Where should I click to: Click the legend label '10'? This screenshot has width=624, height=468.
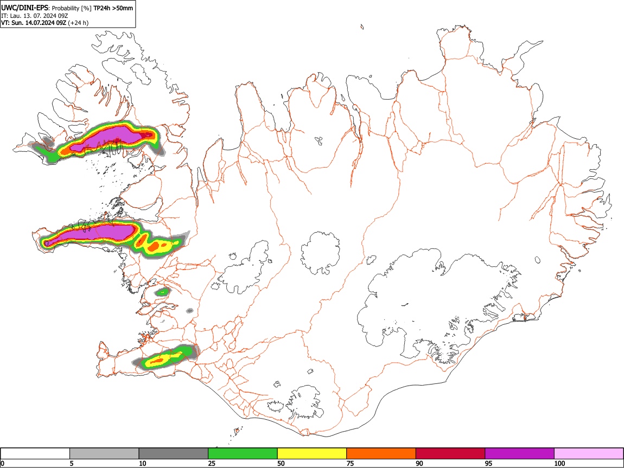tap(143, 463)
